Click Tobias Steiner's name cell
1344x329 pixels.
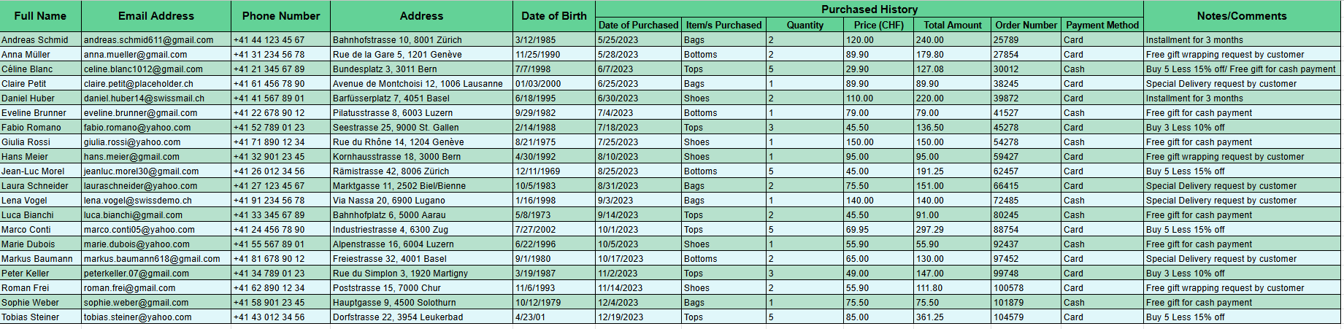pos(40,317)
